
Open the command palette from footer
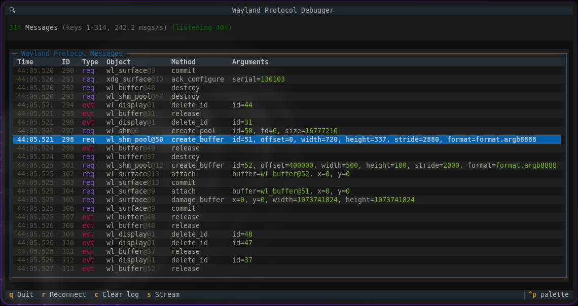[548, 294]
